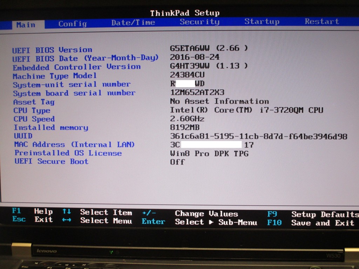Click the Embedded Controller Version label

tap(77, 67)
